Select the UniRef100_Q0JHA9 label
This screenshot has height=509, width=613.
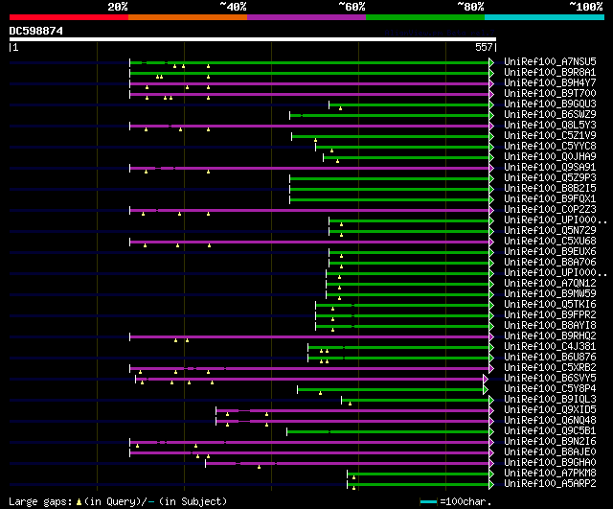550,157
